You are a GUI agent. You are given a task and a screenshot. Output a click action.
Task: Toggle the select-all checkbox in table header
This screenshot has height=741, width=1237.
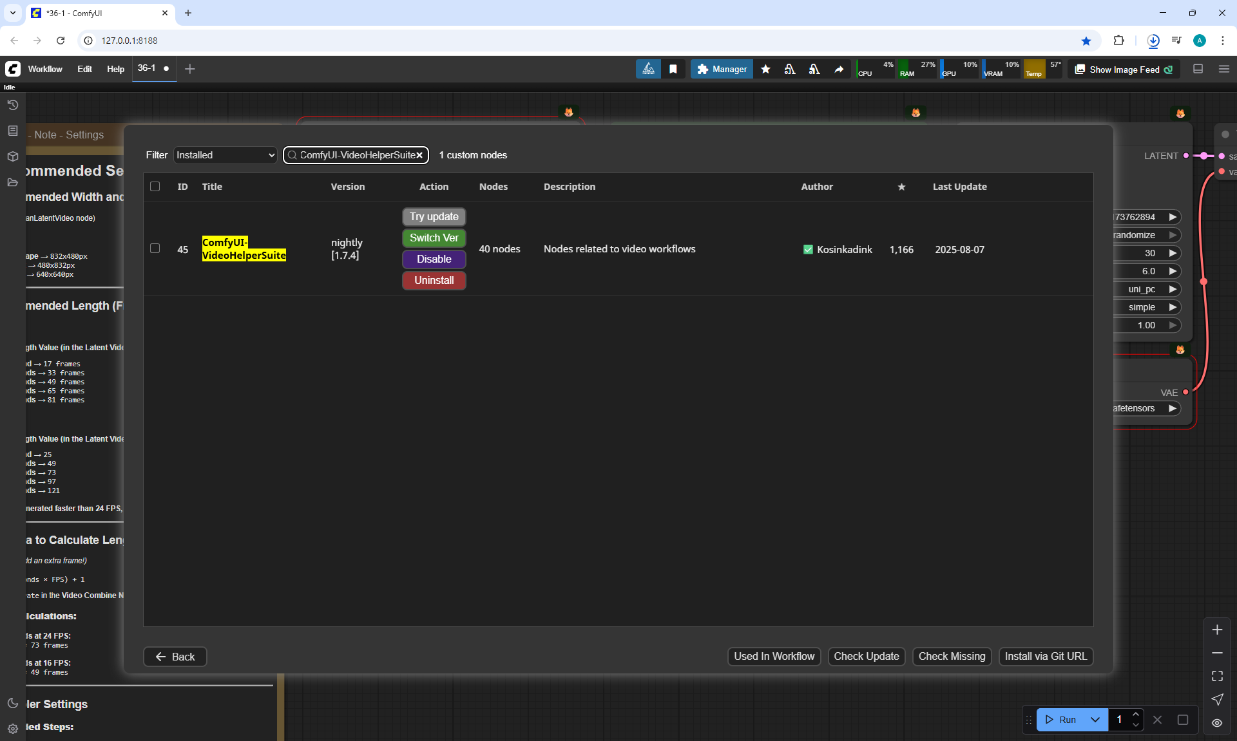tap(155, 187)
